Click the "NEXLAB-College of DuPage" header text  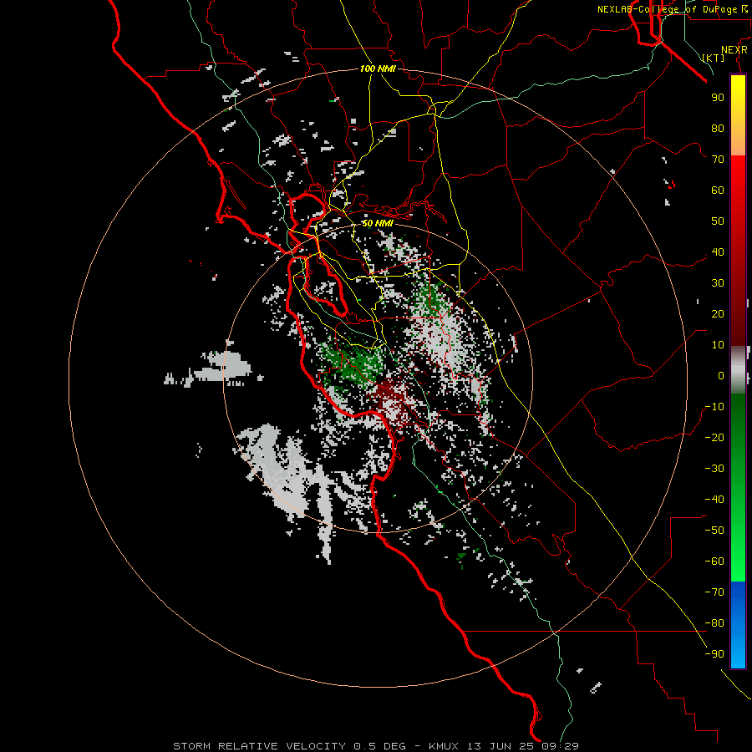[x=667, y=9]
